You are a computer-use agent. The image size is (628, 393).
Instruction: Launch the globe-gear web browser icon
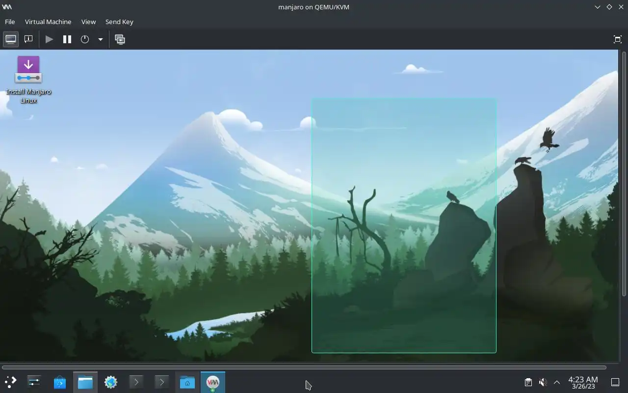point(111,382)
